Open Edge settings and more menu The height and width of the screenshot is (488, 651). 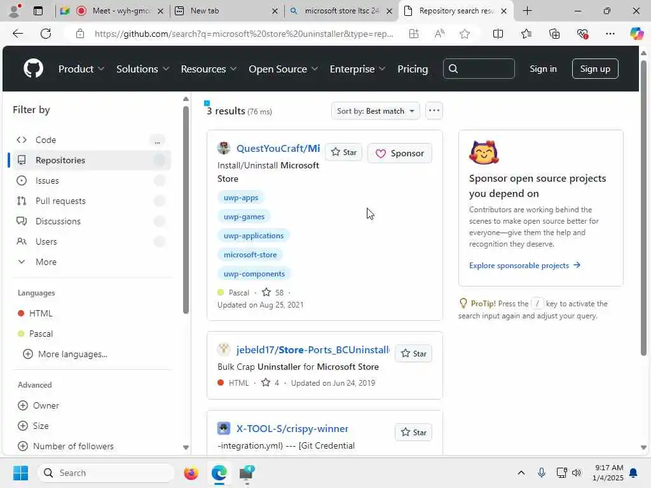(x=610, y=34)
